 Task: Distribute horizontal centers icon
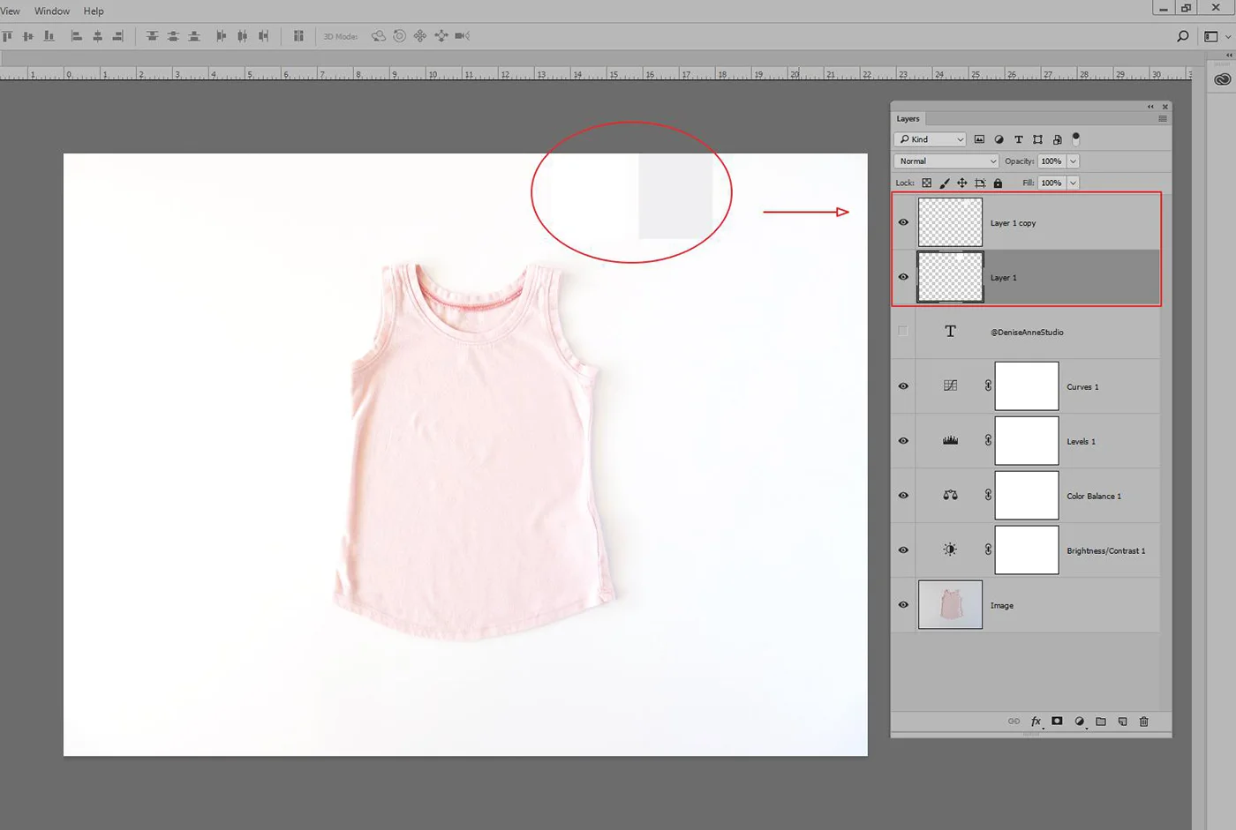(242, 36)
